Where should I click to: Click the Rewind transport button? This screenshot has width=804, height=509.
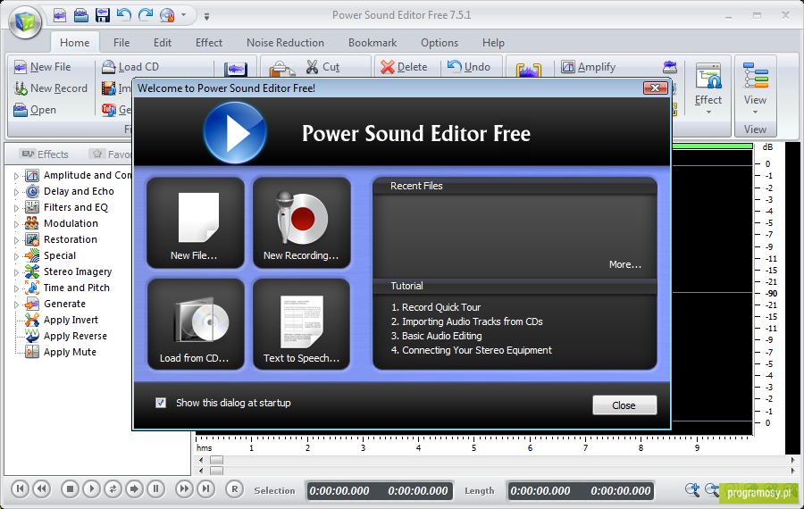click(41, 488)
